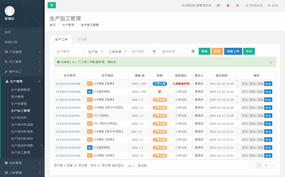Focus the 生产项目 input field
The width and height of the screenshot is (285, 177).
coord(140,51)
